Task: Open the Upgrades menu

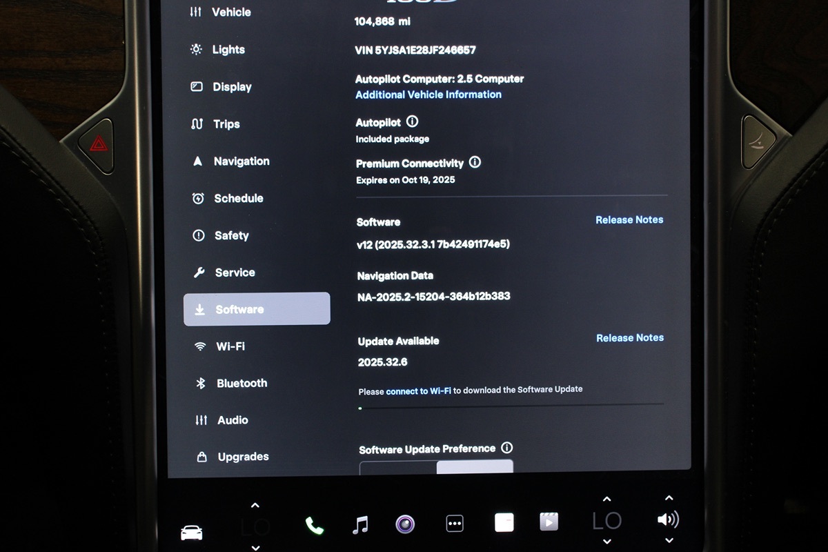Action: [x=233, y=457]
